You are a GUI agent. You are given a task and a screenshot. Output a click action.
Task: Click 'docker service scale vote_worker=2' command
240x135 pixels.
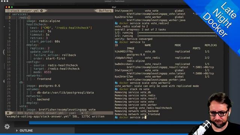point(145,83)
